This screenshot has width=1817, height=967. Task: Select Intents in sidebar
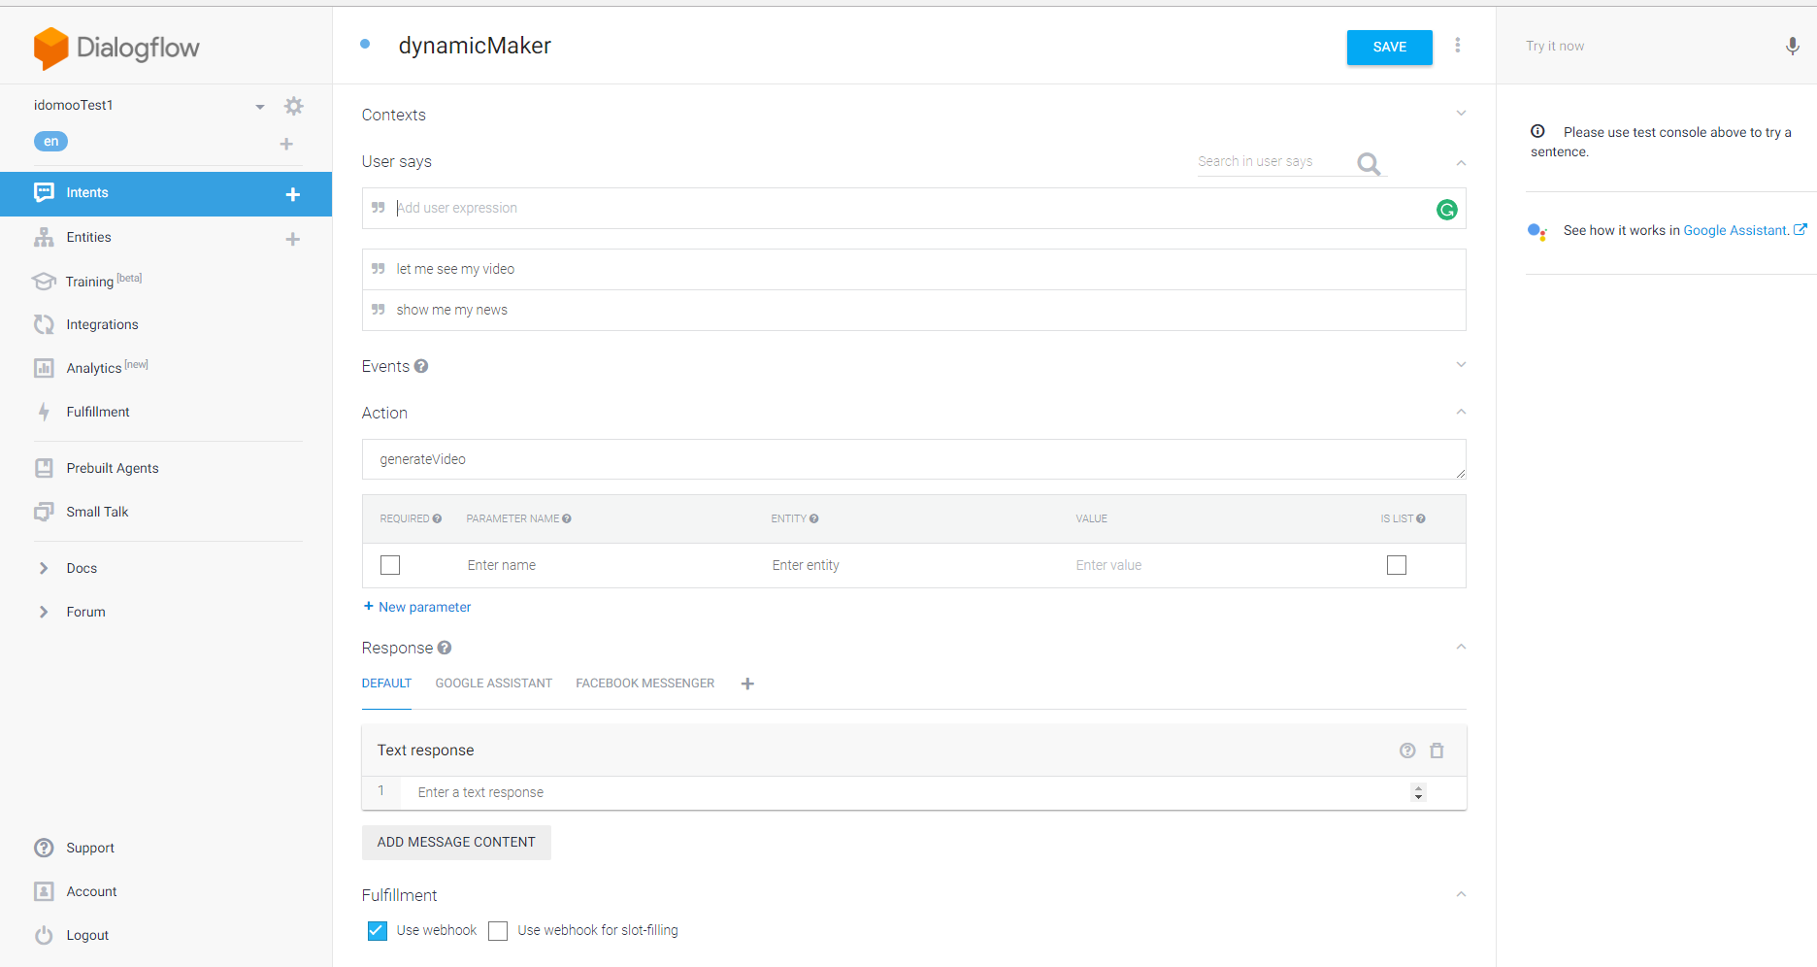166,193
